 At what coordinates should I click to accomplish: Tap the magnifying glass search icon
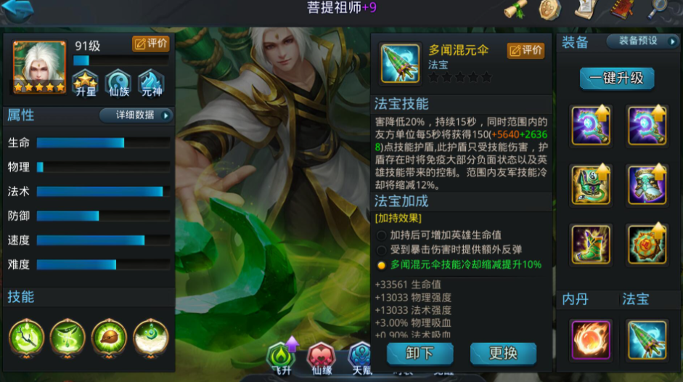tap(658, 9)
